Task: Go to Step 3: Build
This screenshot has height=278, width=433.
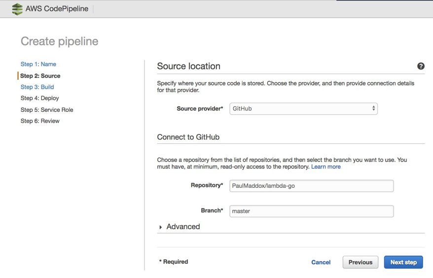Action: [x=37, y=87]
